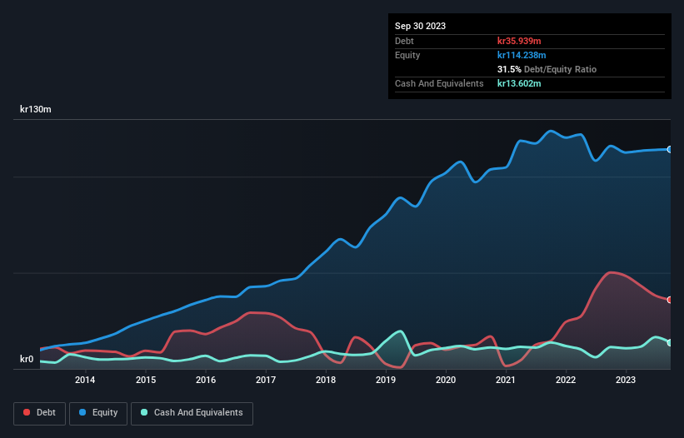Toggle the Debt series legend button
Screen dimensions: 684x438
click(x=39, y=413)
